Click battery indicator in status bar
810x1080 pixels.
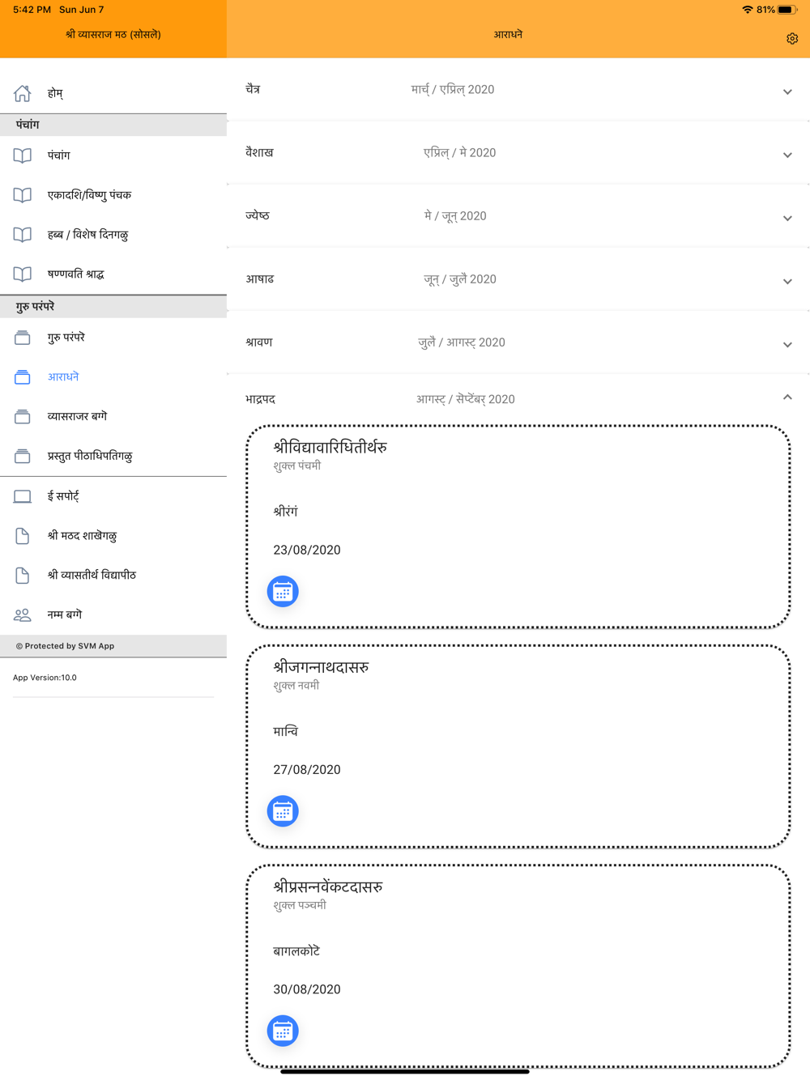coord(787,10)
